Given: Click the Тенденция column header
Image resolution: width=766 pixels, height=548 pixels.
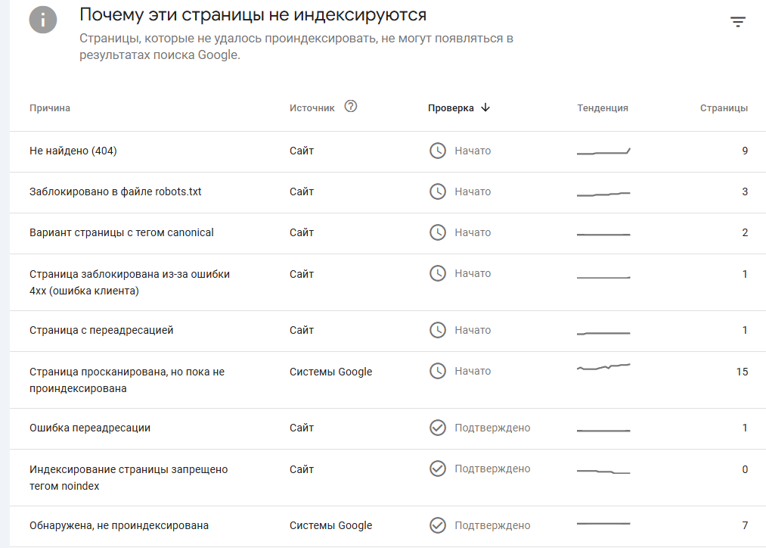Looking at the screenshot, I should 603,108.
